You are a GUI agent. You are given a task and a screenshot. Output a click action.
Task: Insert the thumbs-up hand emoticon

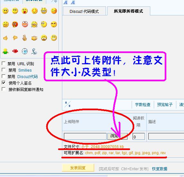[x=5, y=38]
